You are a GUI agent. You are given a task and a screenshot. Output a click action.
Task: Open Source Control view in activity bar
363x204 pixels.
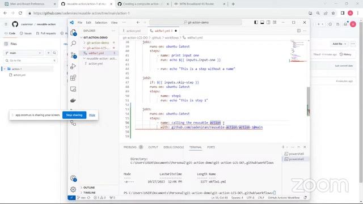73,55
